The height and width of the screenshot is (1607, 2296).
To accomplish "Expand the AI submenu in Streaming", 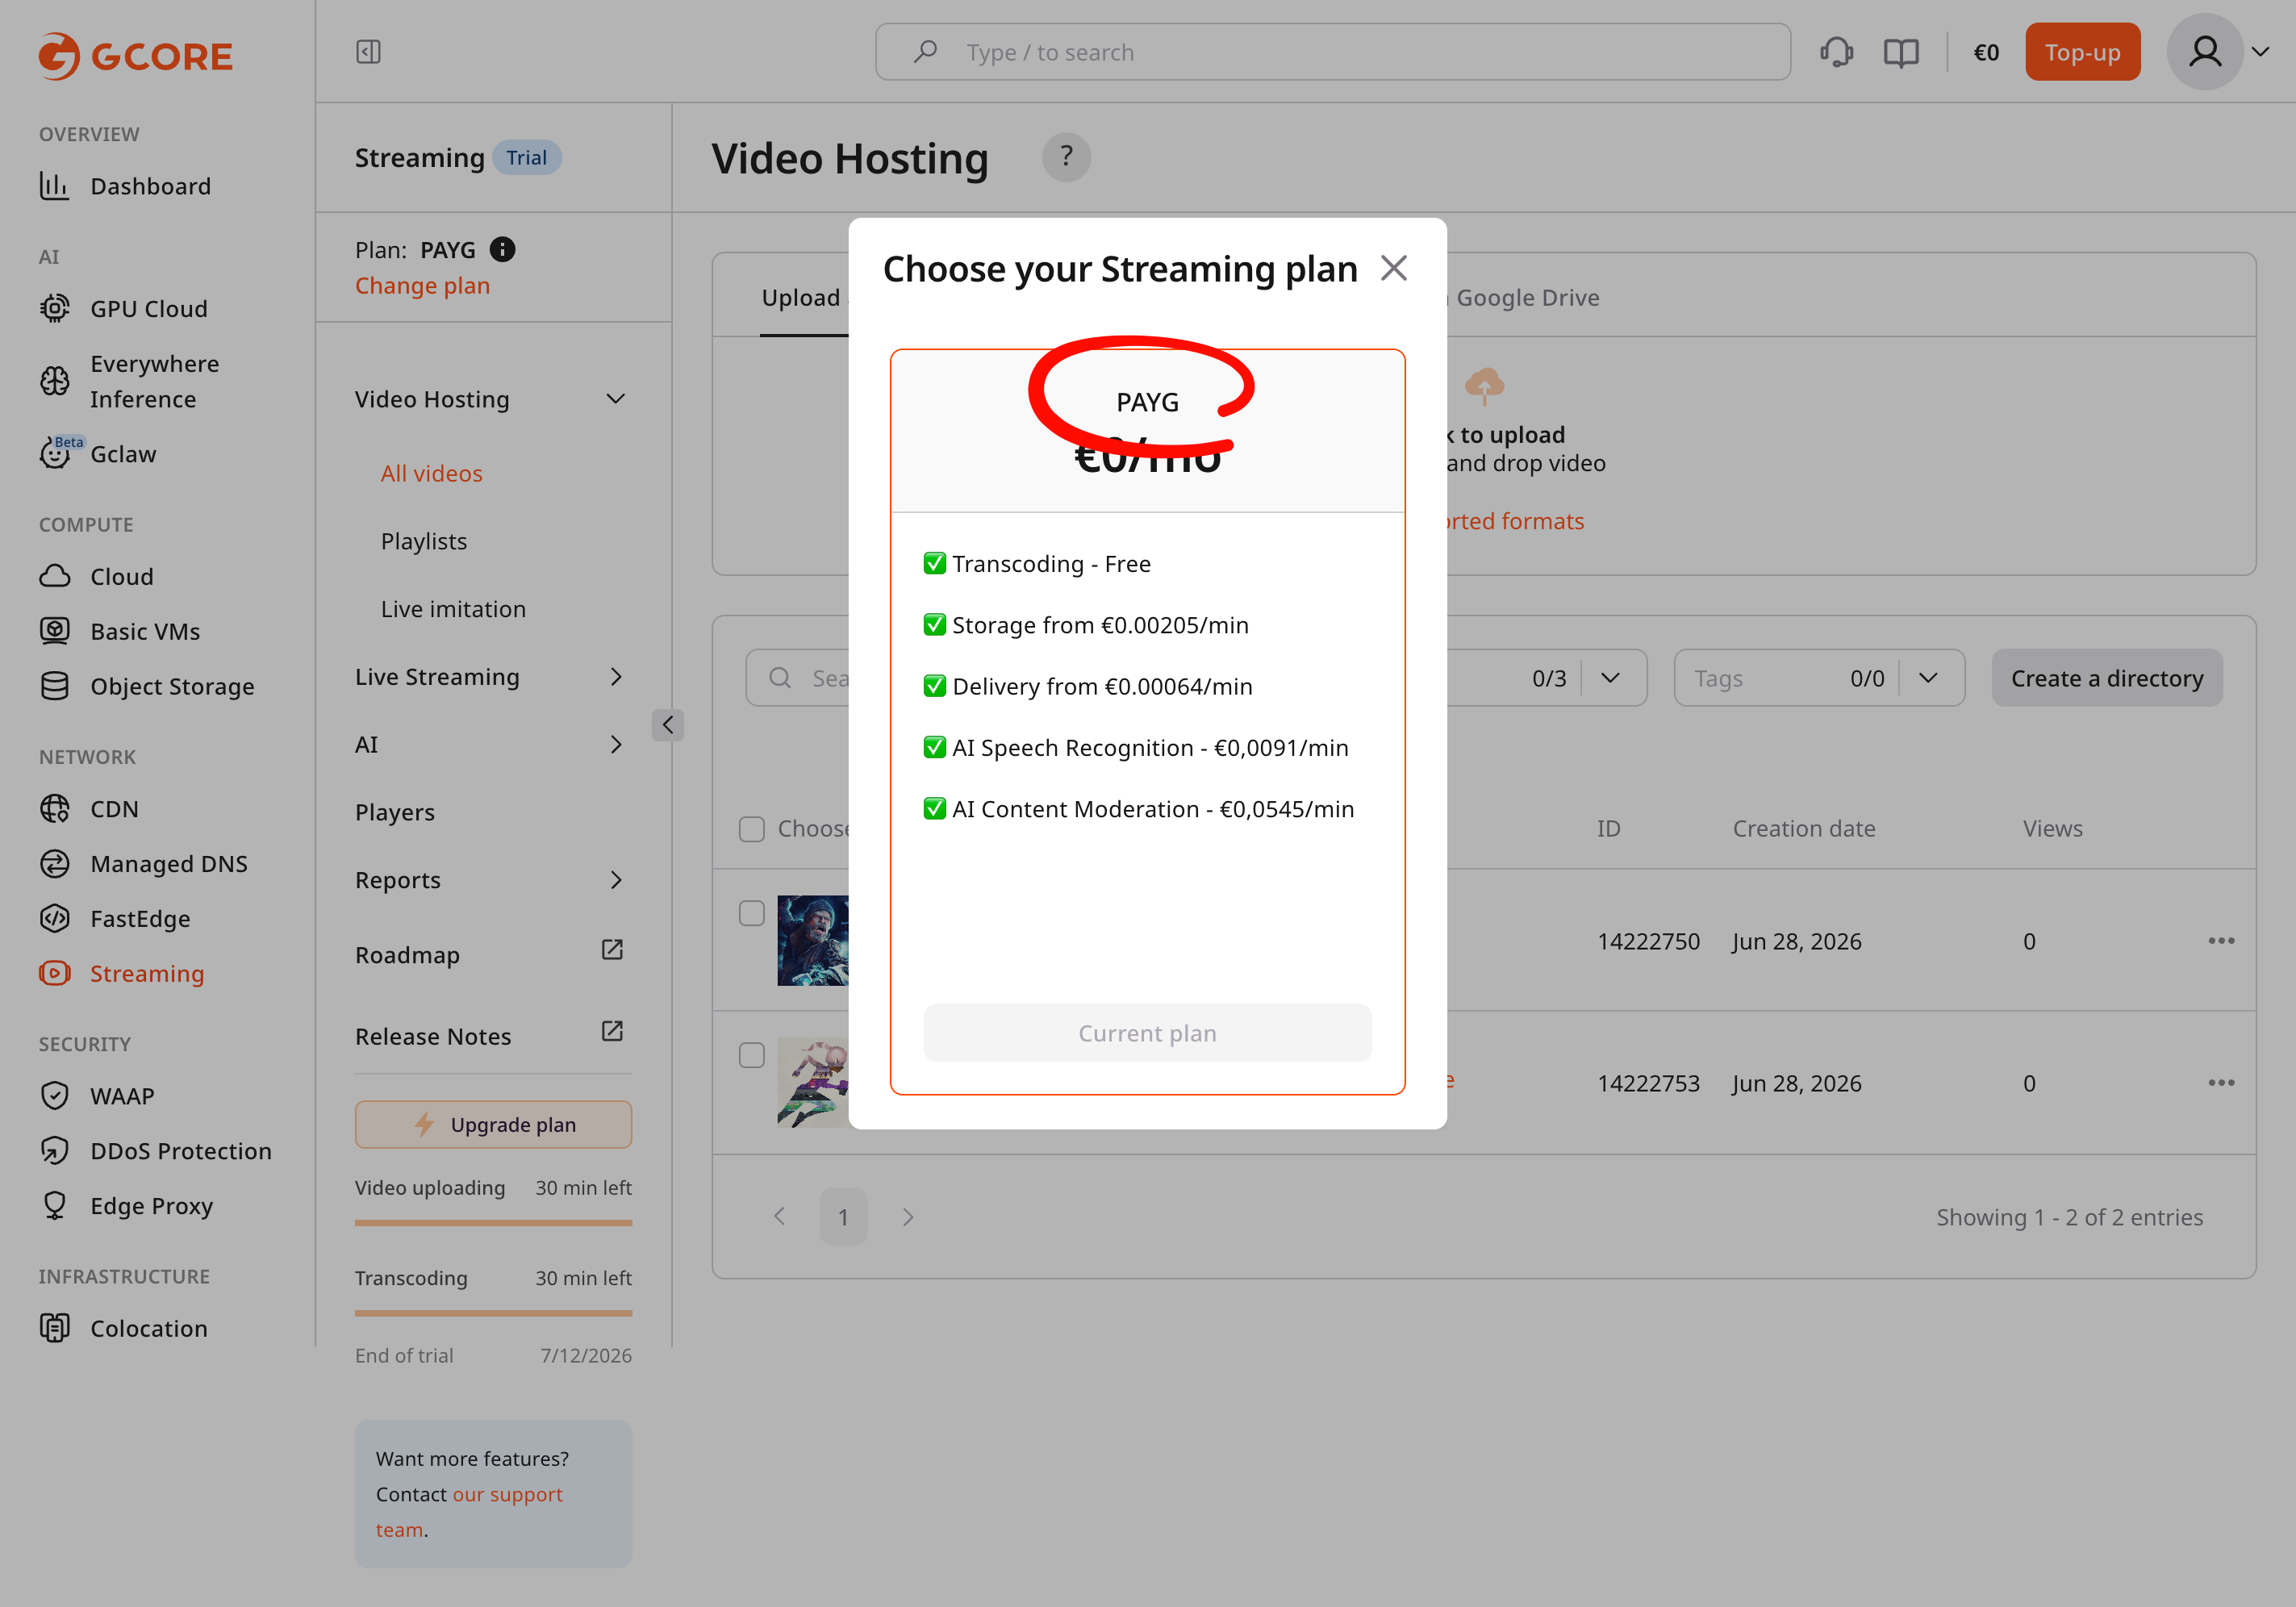I will (x=616, y=745).
